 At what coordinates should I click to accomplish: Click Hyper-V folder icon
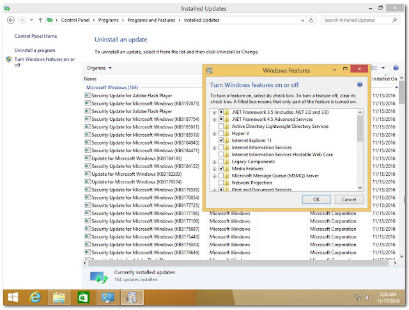[227, 133]
